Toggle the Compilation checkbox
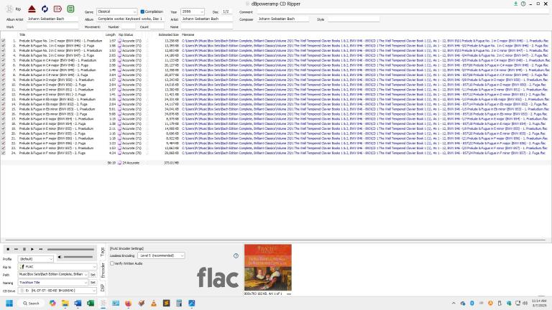Viewport: 552px width, 310px height. (x=142, y=12)
